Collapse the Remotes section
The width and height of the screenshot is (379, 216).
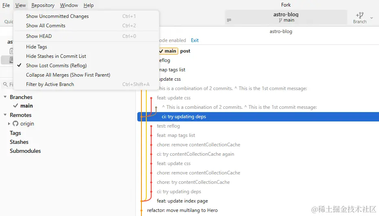click(x=5, y=115)
